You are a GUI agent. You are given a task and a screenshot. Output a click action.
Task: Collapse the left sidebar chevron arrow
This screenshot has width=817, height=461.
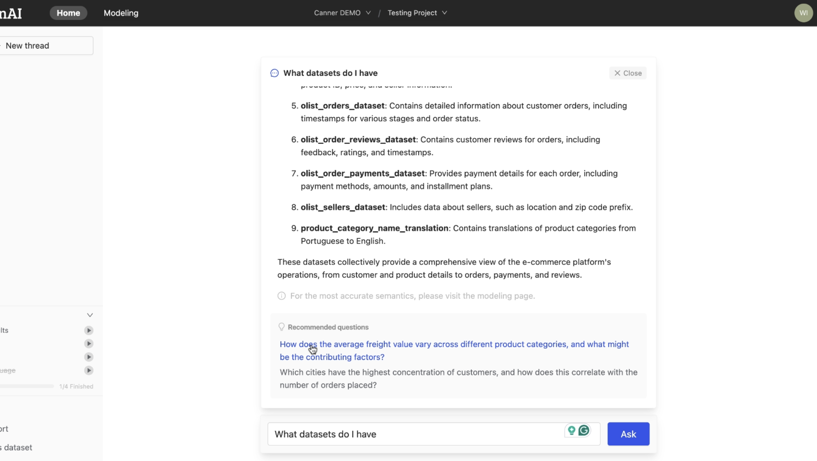[x=89, y=315]
